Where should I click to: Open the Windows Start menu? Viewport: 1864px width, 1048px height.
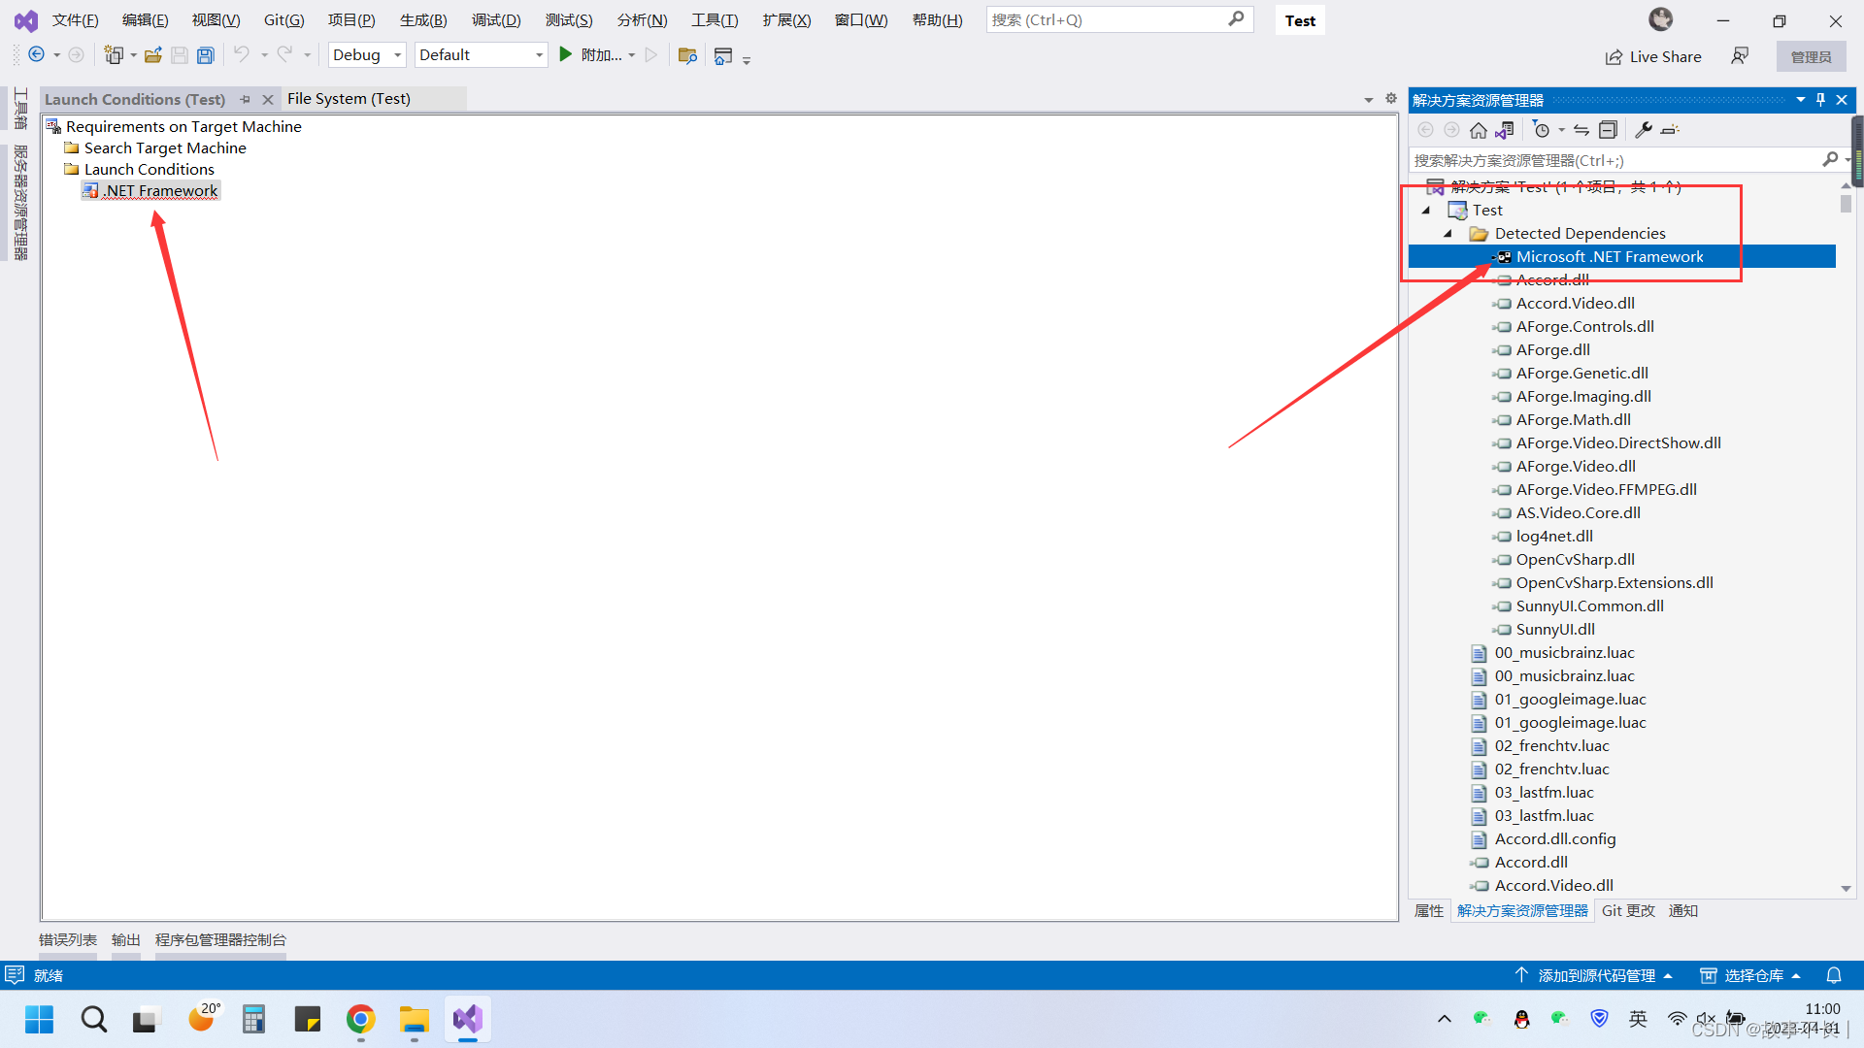pyautogui.click(x=40, y=1019)
